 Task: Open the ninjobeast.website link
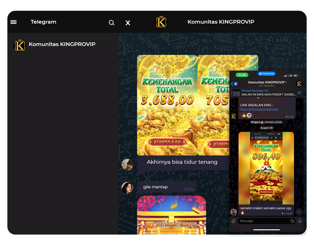tap(259, 109)
